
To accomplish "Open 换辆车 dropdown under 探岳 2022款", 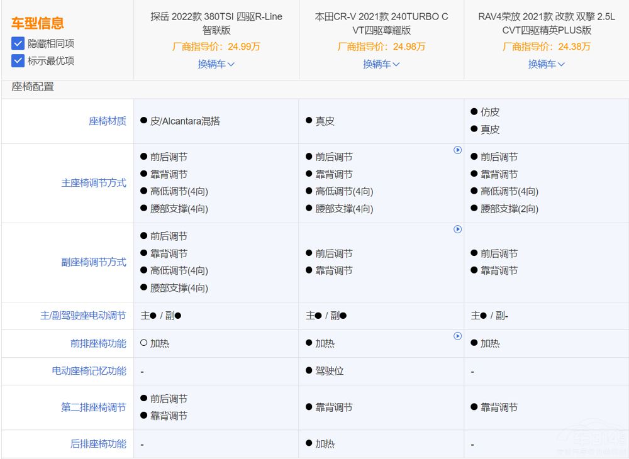I will tap(216, 64).
